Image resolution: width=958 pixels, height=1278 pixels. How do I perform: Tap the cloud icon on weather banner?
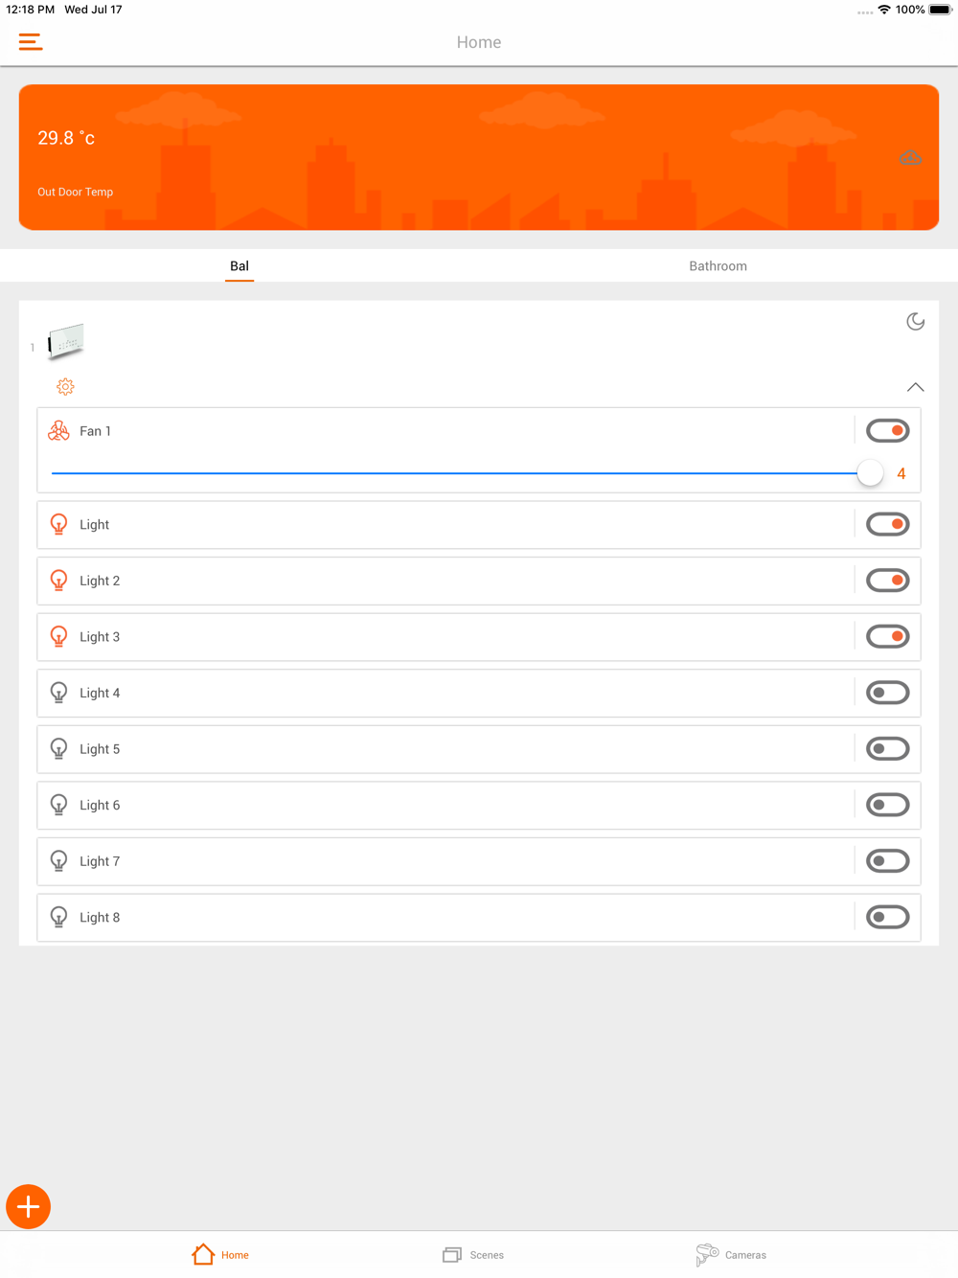[x=910, y=158]
